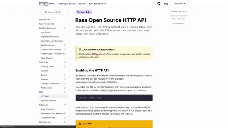Open Rasa Telemetry page
This screenshot has height=128, width=228.
[x=48, y=109]
